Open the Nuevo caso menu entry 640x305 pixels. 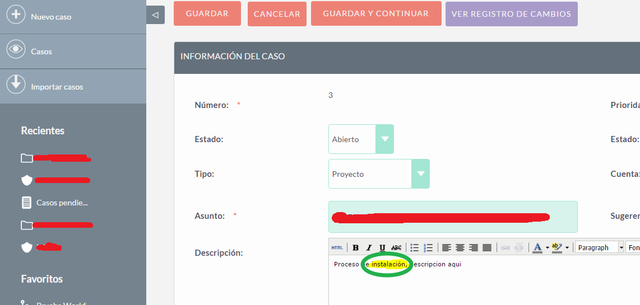pyautogui.click(x=73, y=17)
